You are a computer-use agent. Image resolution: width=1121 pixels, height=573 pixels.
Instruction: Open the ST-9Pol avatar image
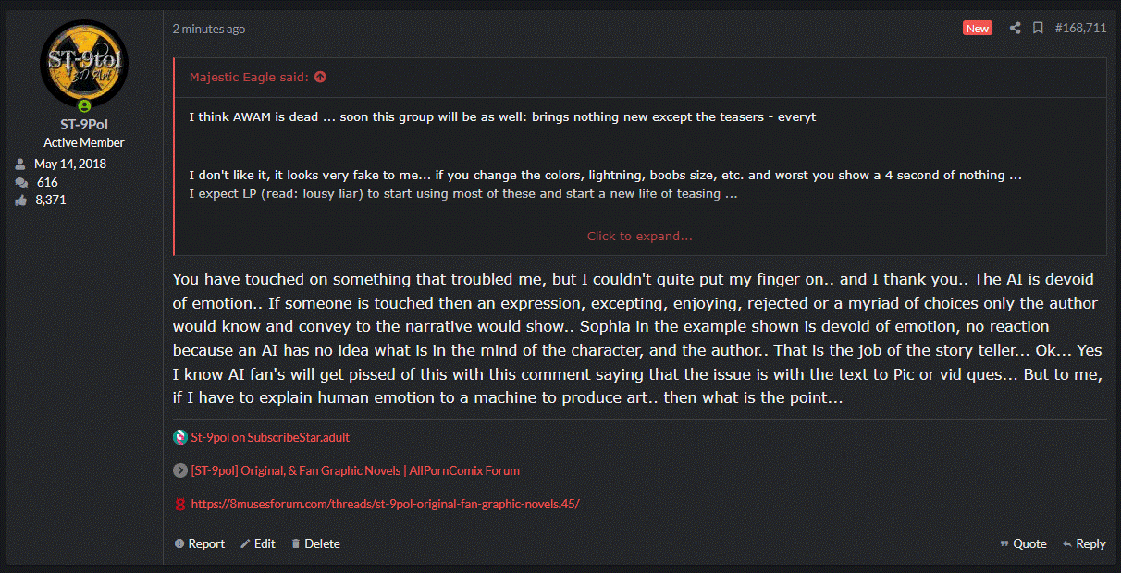click(84, 62)
